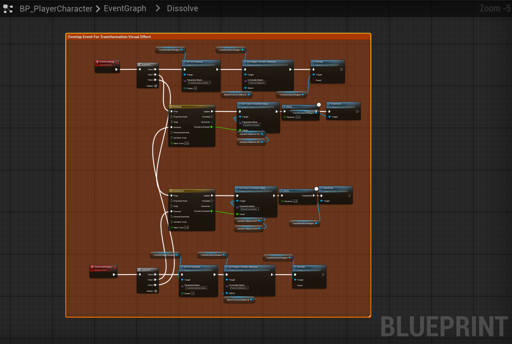512x344 pixels.
Task: Click the Add pin plus icon on top Sequence
Action: 156,86
